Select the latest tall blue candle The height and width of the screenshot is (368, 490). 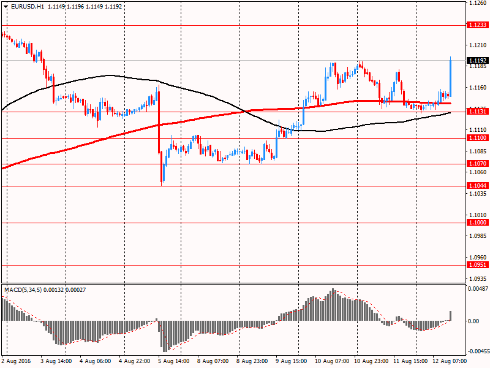coord(450,77)
